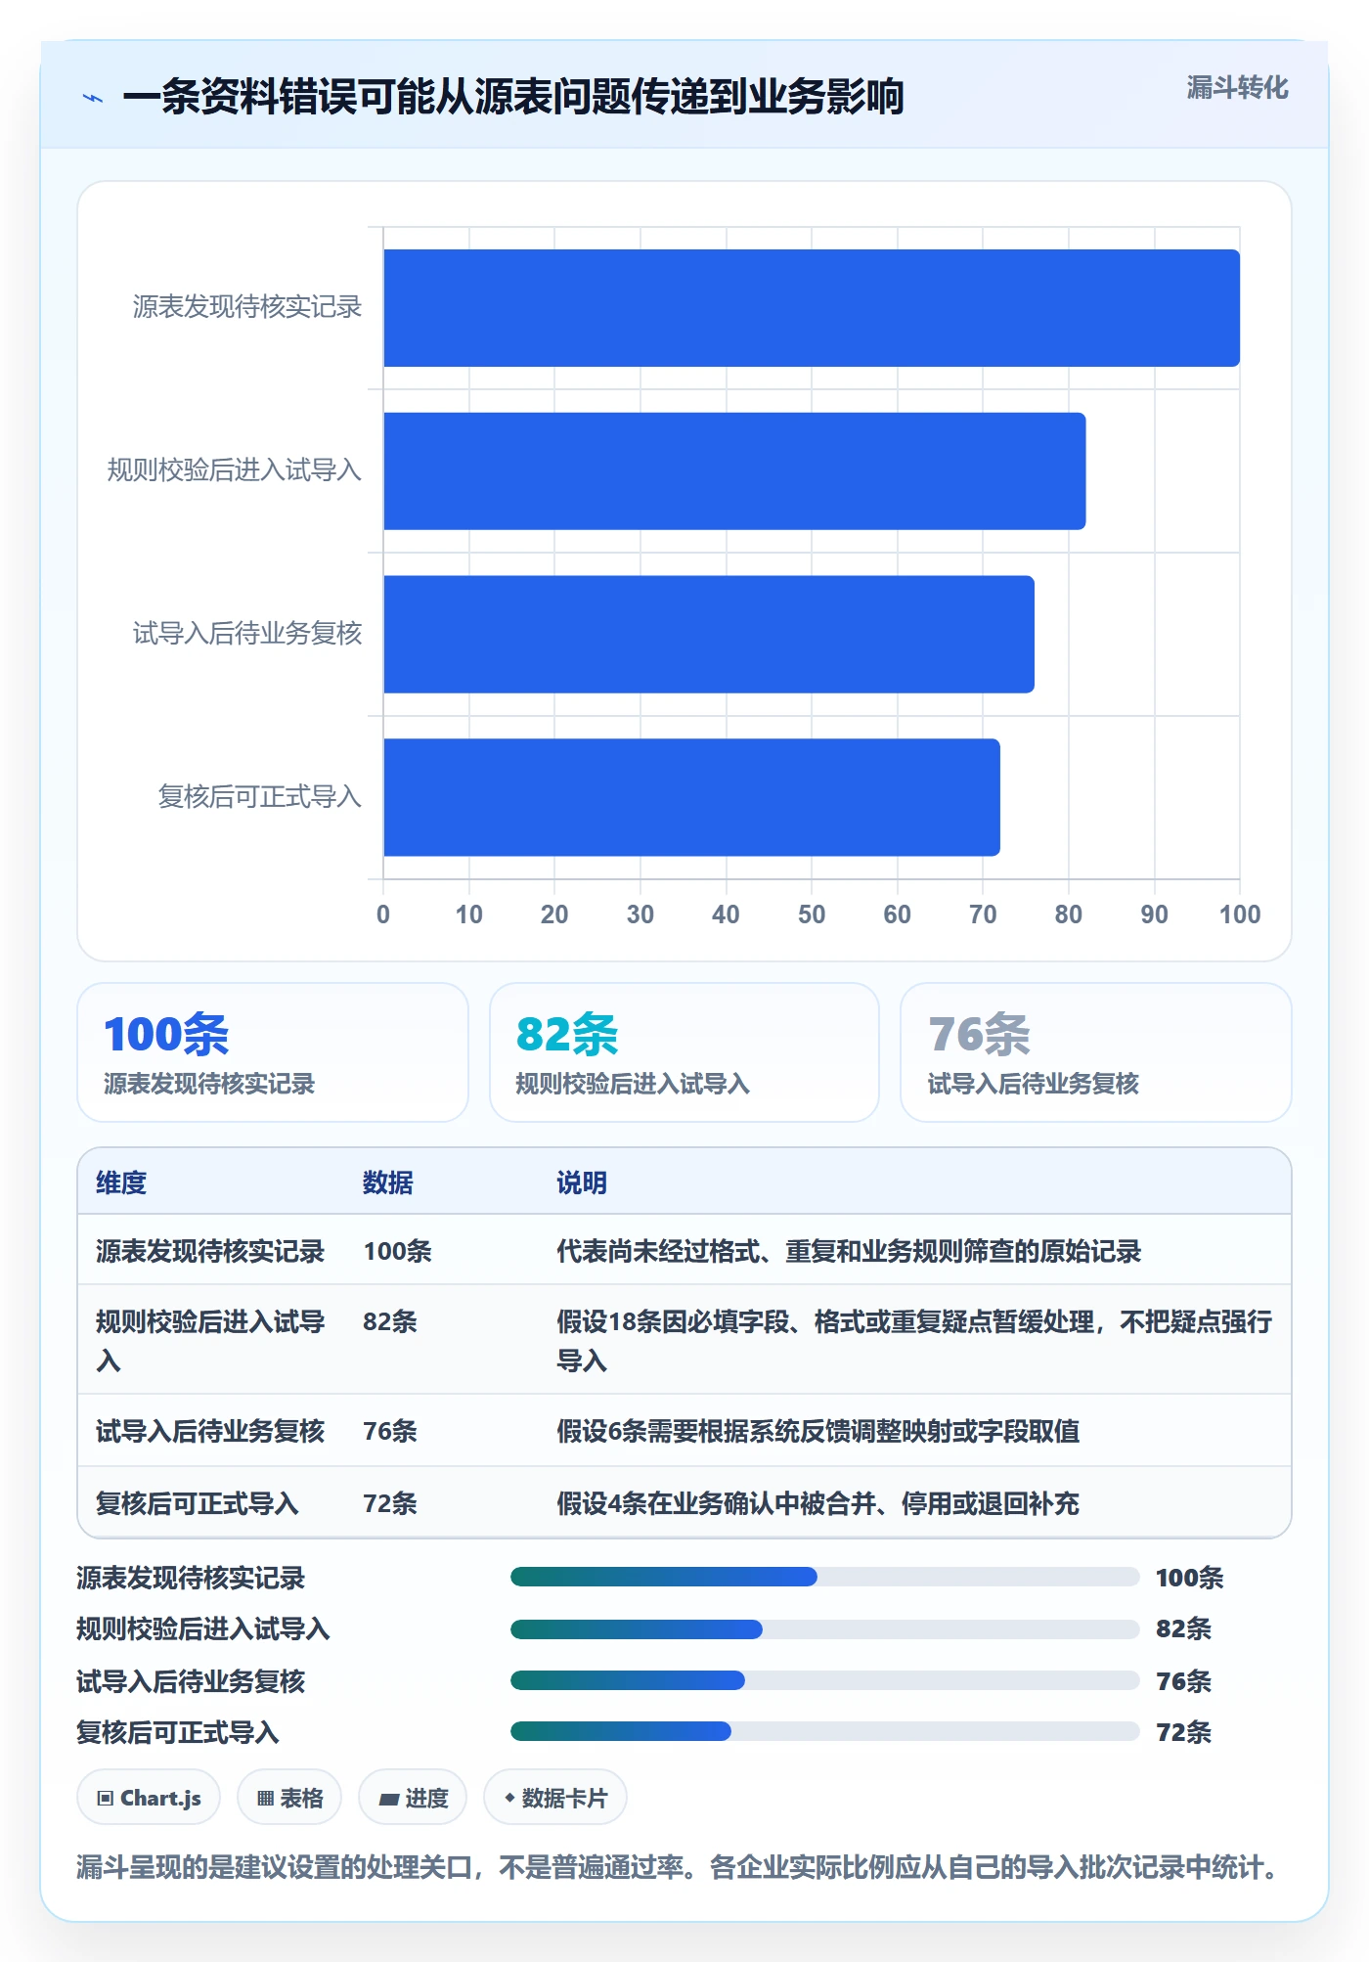This screenshot has height=1962, width=1369.
Task: Click table cell 72条
Action: 390,1503
